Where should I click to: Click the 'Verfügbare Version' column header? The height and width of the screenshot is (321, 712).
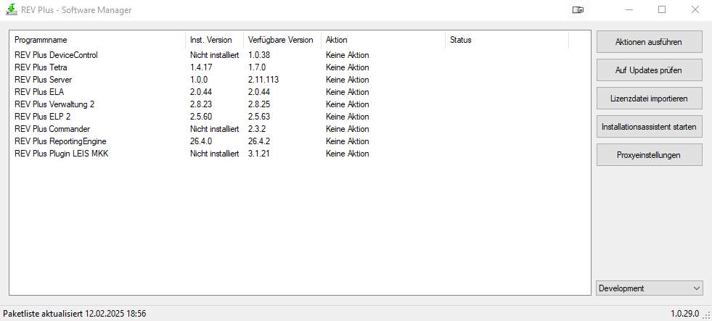[x=282, y=40]
